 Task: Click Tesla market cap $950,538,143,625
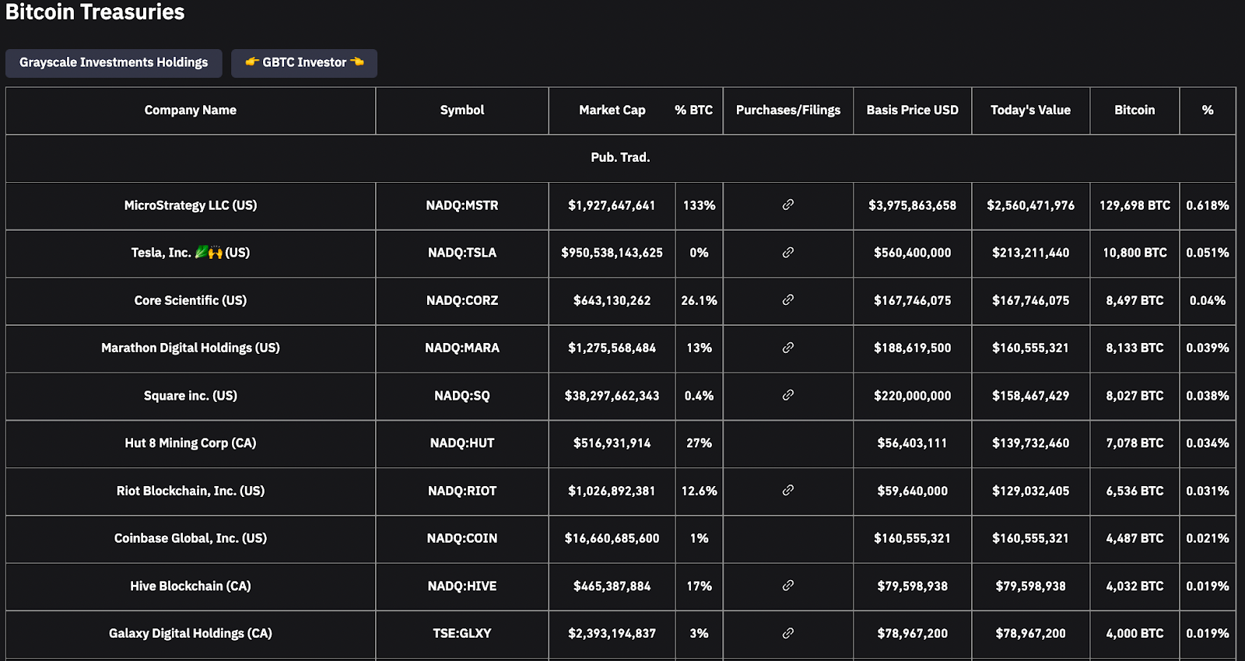[x=612, y=253]
